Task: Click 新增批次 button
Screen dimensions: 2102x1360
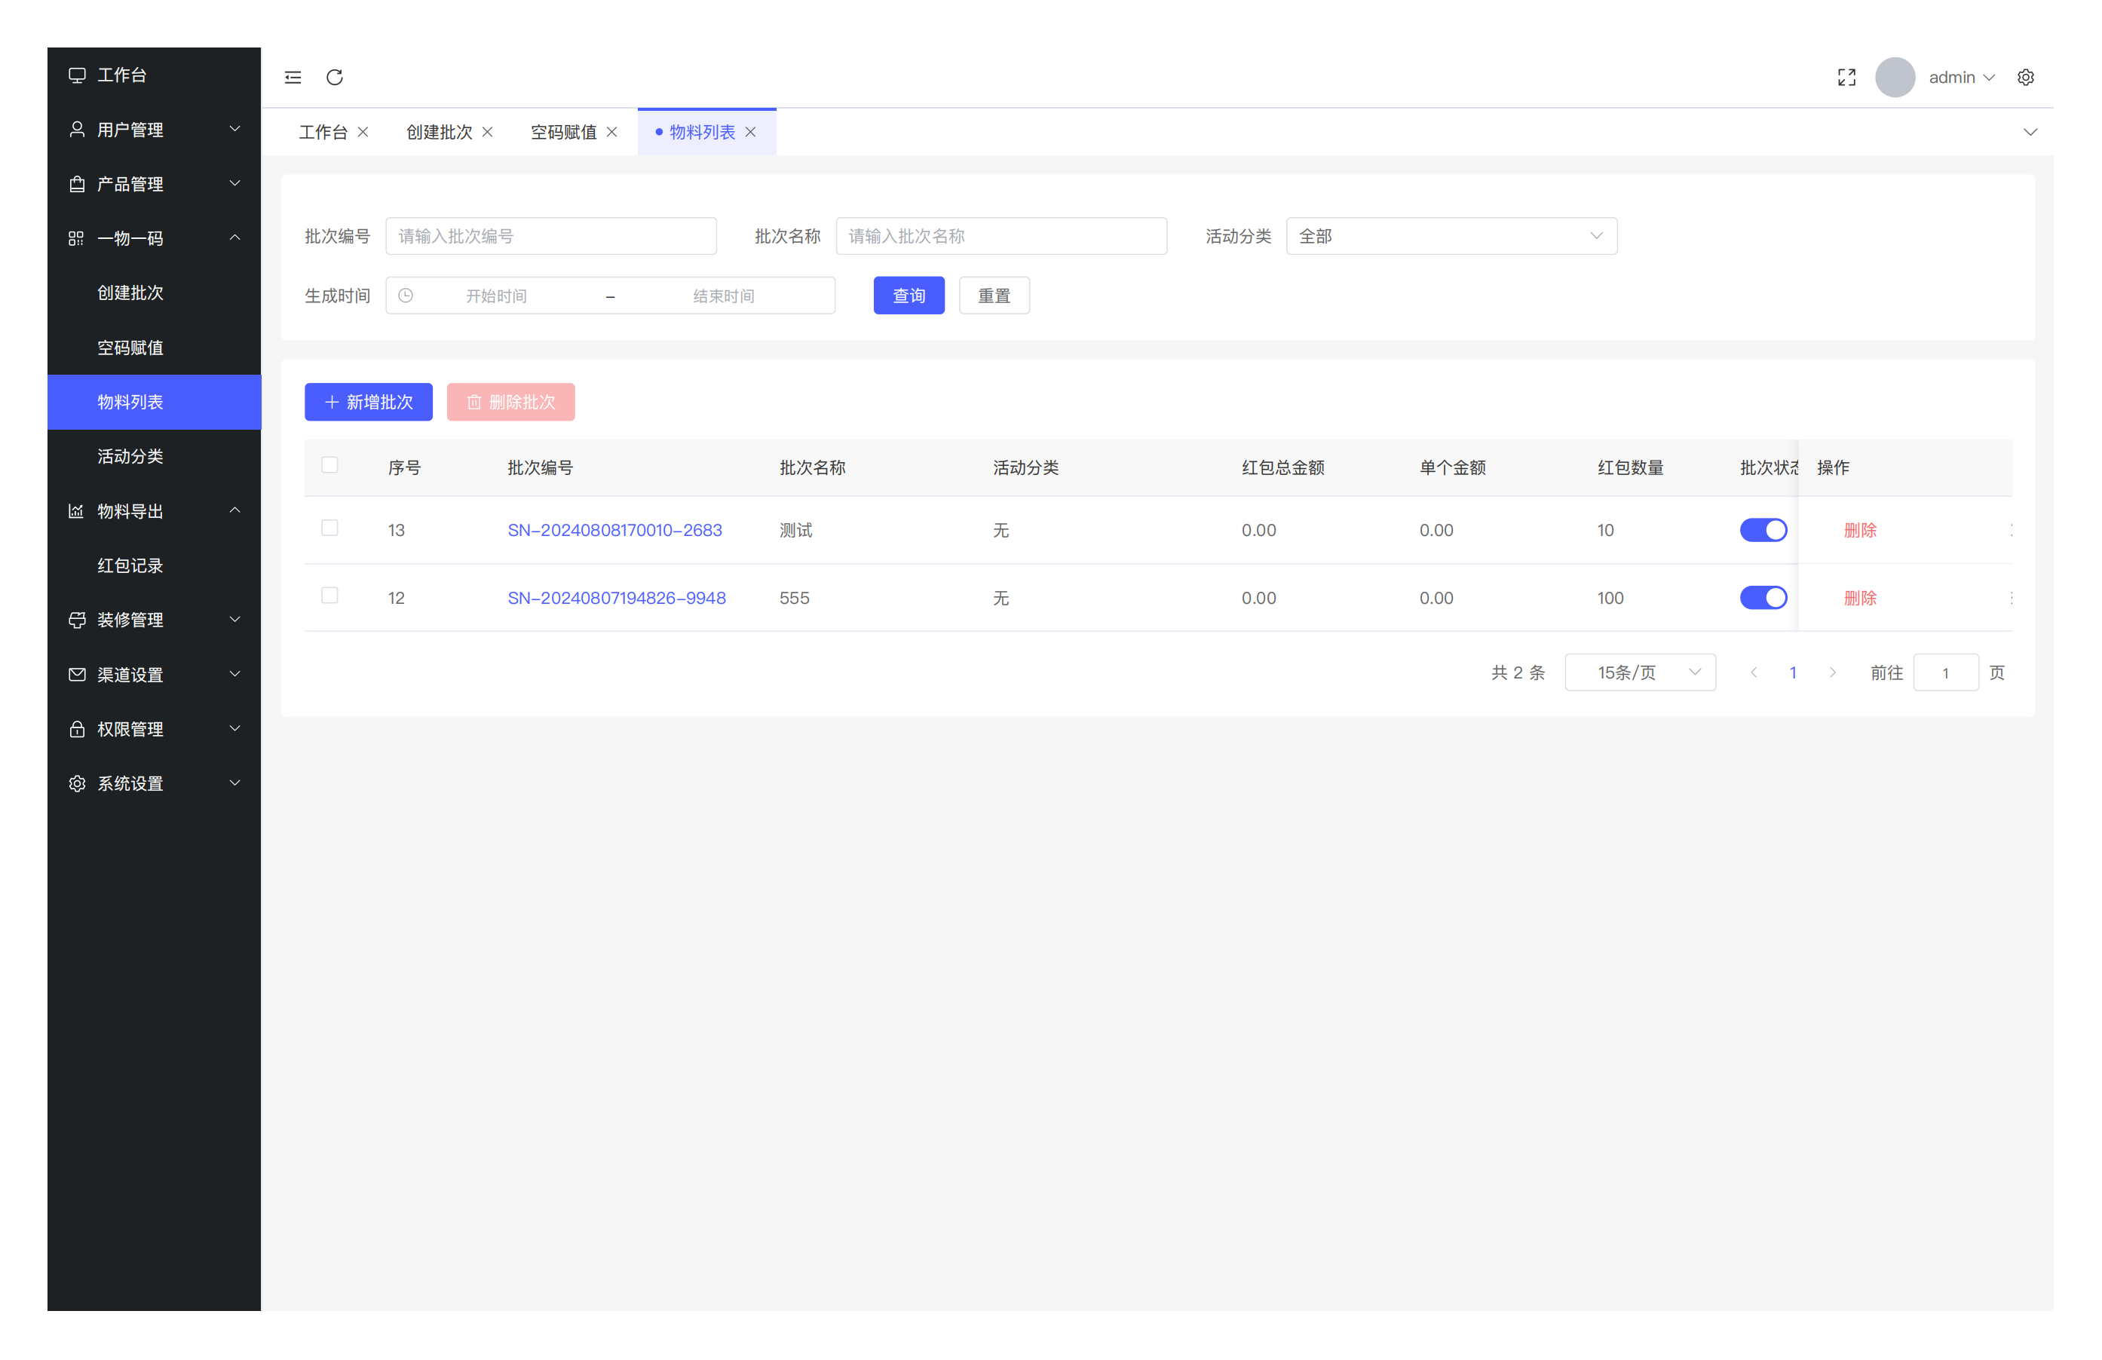Action: coord(368,403)
